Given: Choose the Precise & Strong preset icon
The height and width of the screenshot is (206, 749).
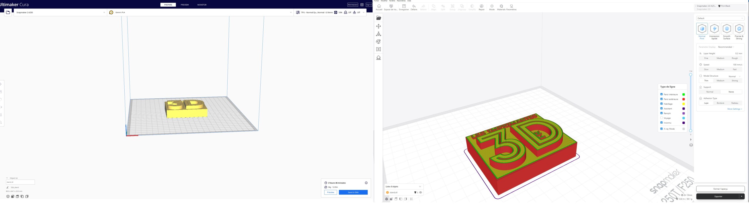Looking at the screenshot, I should click(x=739, y=29).
